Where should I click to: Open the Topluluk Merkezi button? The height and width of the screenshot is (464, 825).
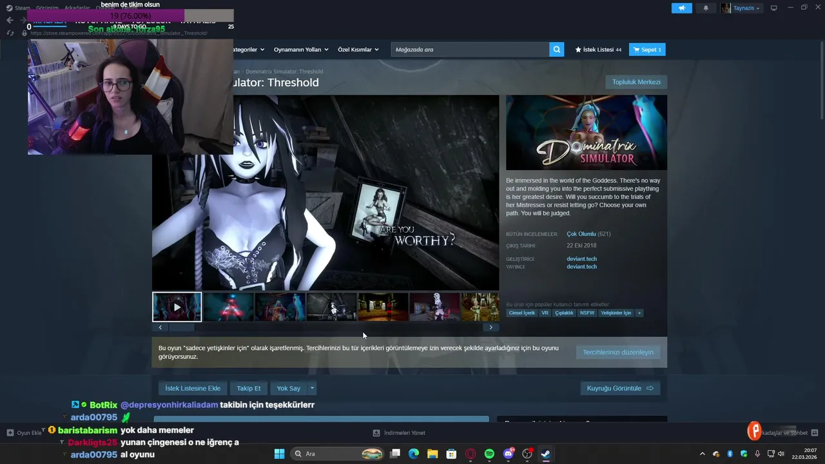pyautogui.click(x=636, y=82)
